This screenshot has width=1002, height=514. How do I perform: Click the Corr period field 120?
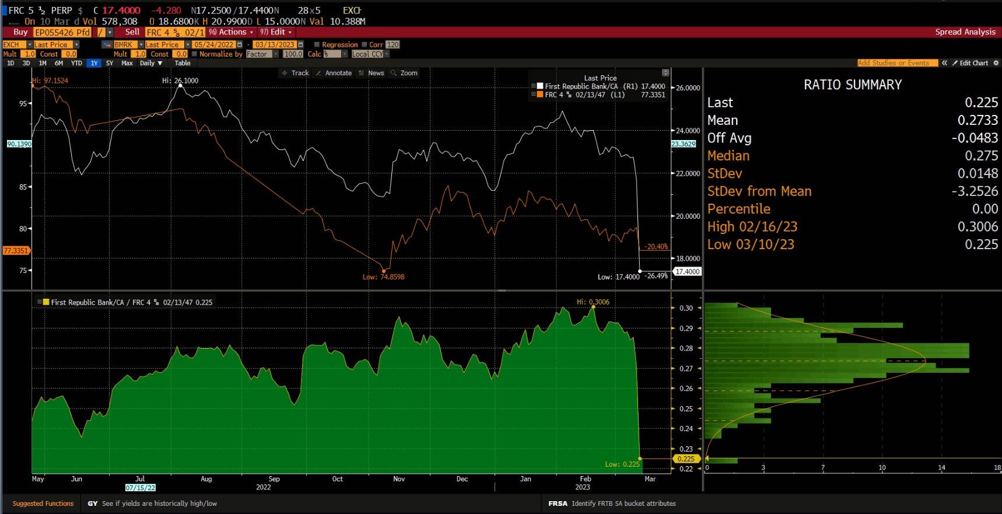click(x=393, y=44)
